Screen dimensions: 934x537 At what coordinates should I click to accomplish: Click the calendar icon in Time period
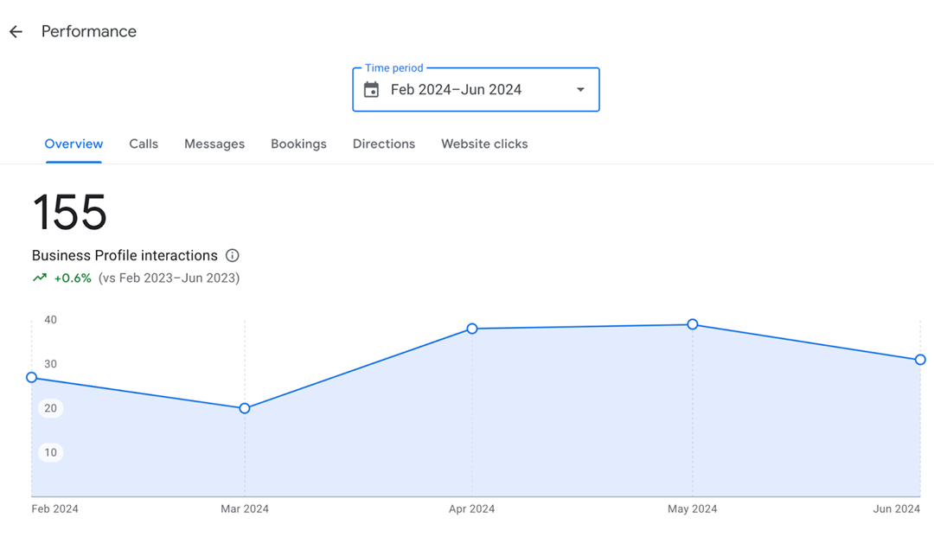[x=371, y=90]
